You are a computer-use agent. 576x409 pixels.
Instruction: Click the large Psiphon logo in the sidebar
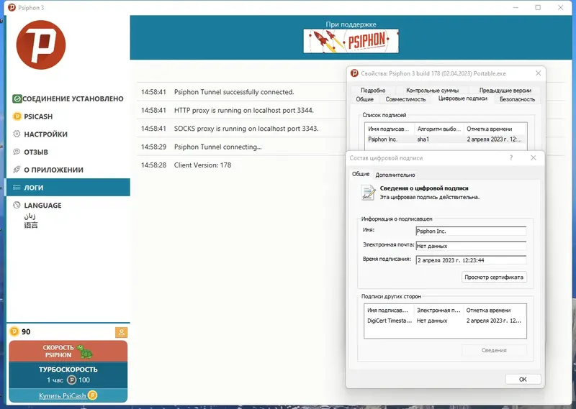click(x=41, y=45)
